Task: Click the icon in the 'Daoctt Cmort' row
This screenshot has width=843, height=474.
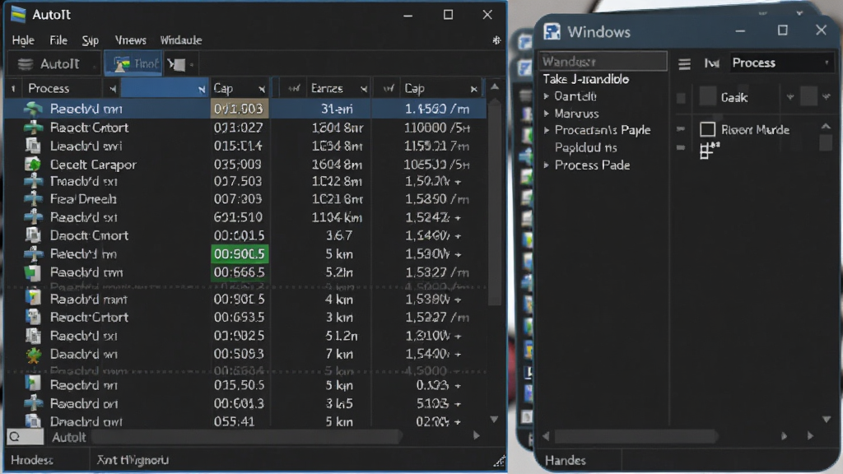Action: tap(33, 235)
